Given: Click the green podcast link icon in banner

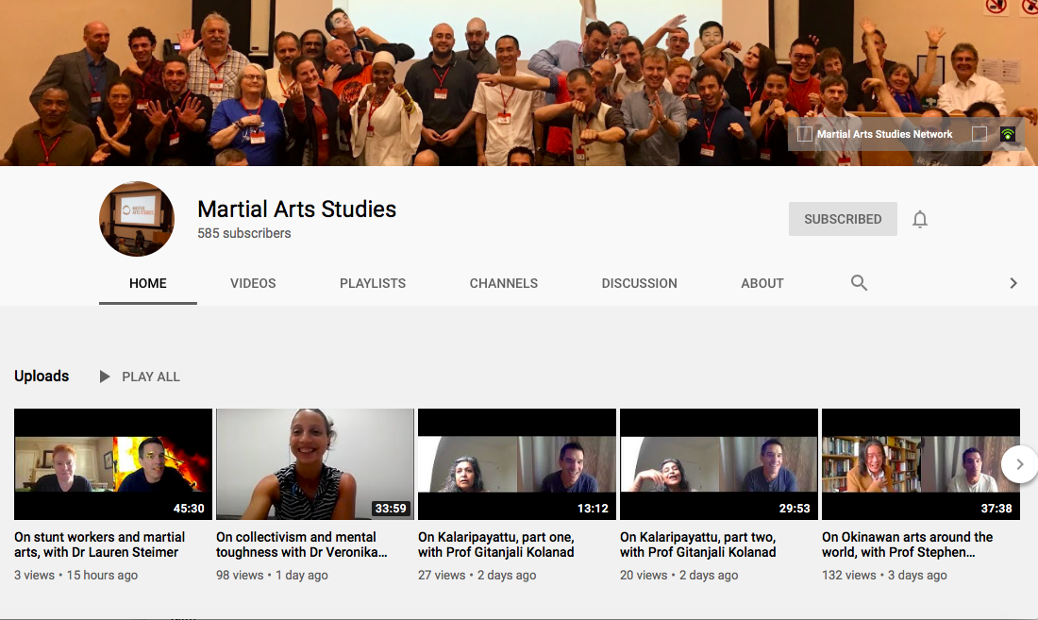Looking at the screenshot, I should pos(1008,134).
